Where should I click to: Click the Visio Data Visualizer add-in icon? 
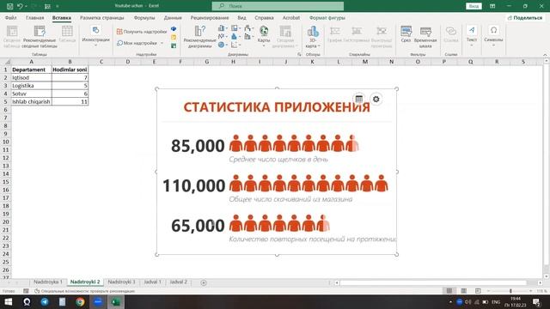(174, 28)
